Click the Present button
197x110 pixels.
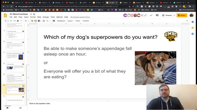click(x=167, y=15)
